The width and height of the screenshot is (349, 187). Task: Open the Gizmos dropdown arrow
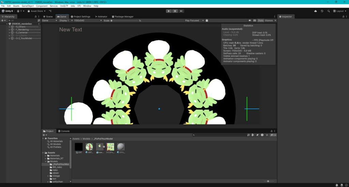coord(275,20)
